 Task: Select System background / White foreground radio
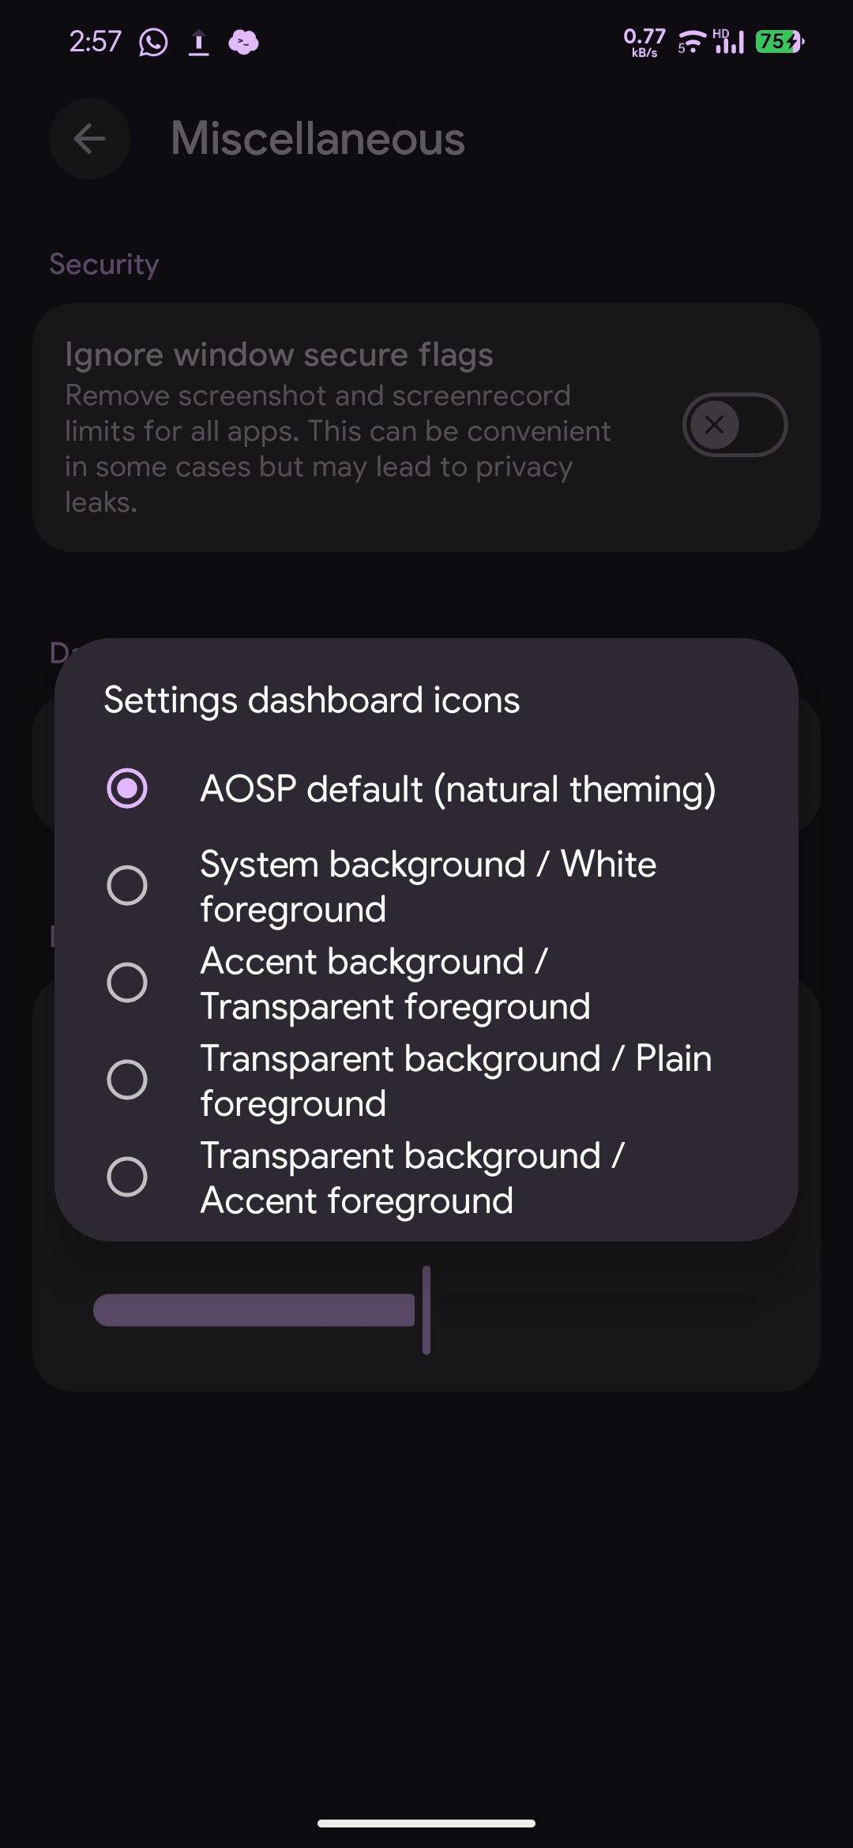coord(127,885)
